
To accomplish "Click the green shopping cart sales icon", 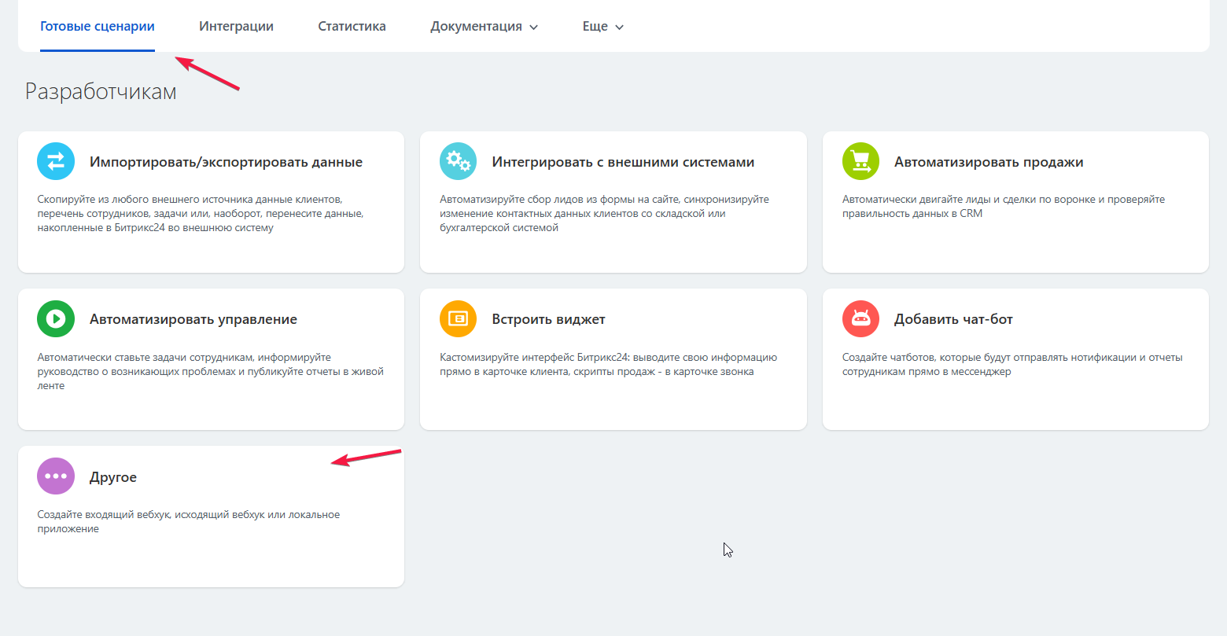I will [860, 162].
